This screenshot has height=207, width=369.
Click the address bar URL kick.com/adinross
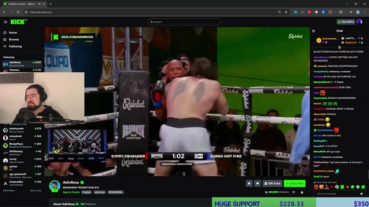point(41,12)
